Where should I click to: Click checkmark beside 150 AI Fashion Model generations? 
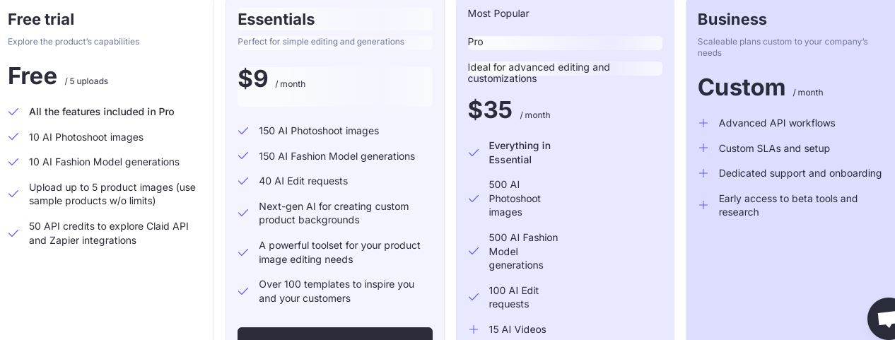click(243, 156)
